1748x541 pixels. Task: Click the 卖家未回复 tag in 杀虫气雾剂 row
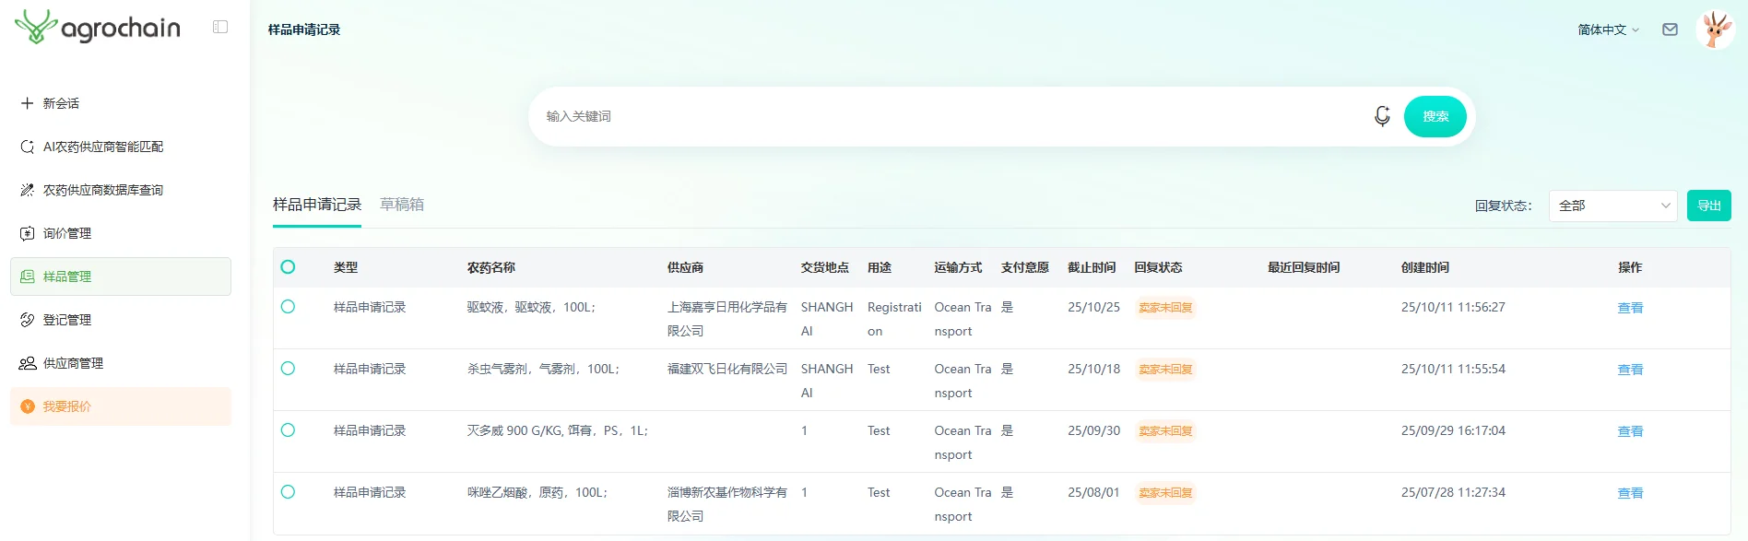[x=1165, y=370]
